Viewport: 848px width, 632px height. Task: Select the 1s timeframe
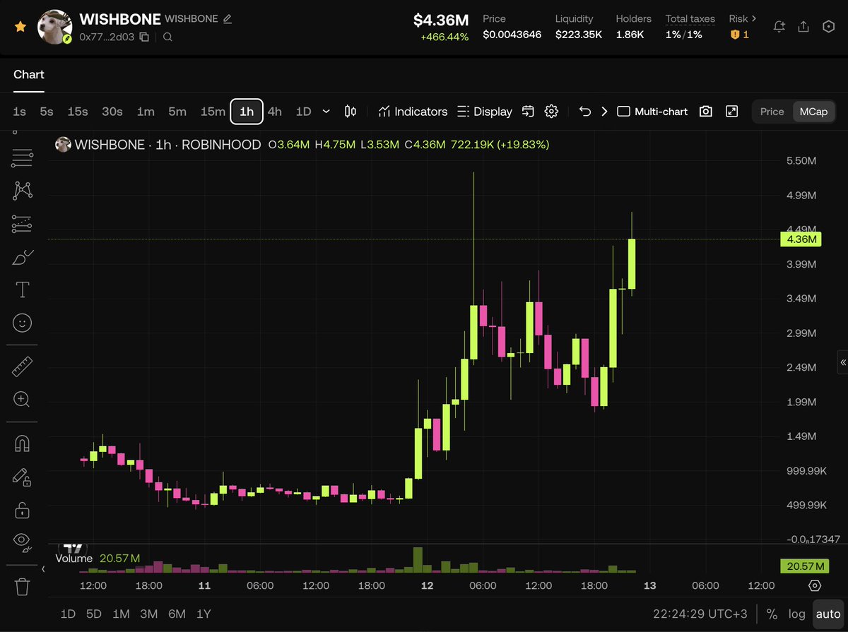20,112
